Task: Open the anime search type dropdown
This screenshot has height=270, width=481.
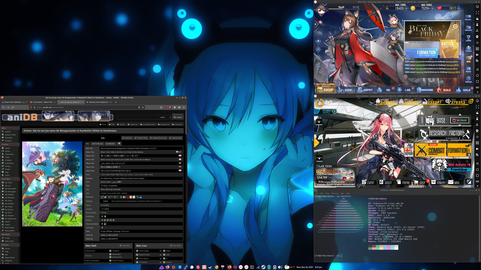Action: click(165, 117)
